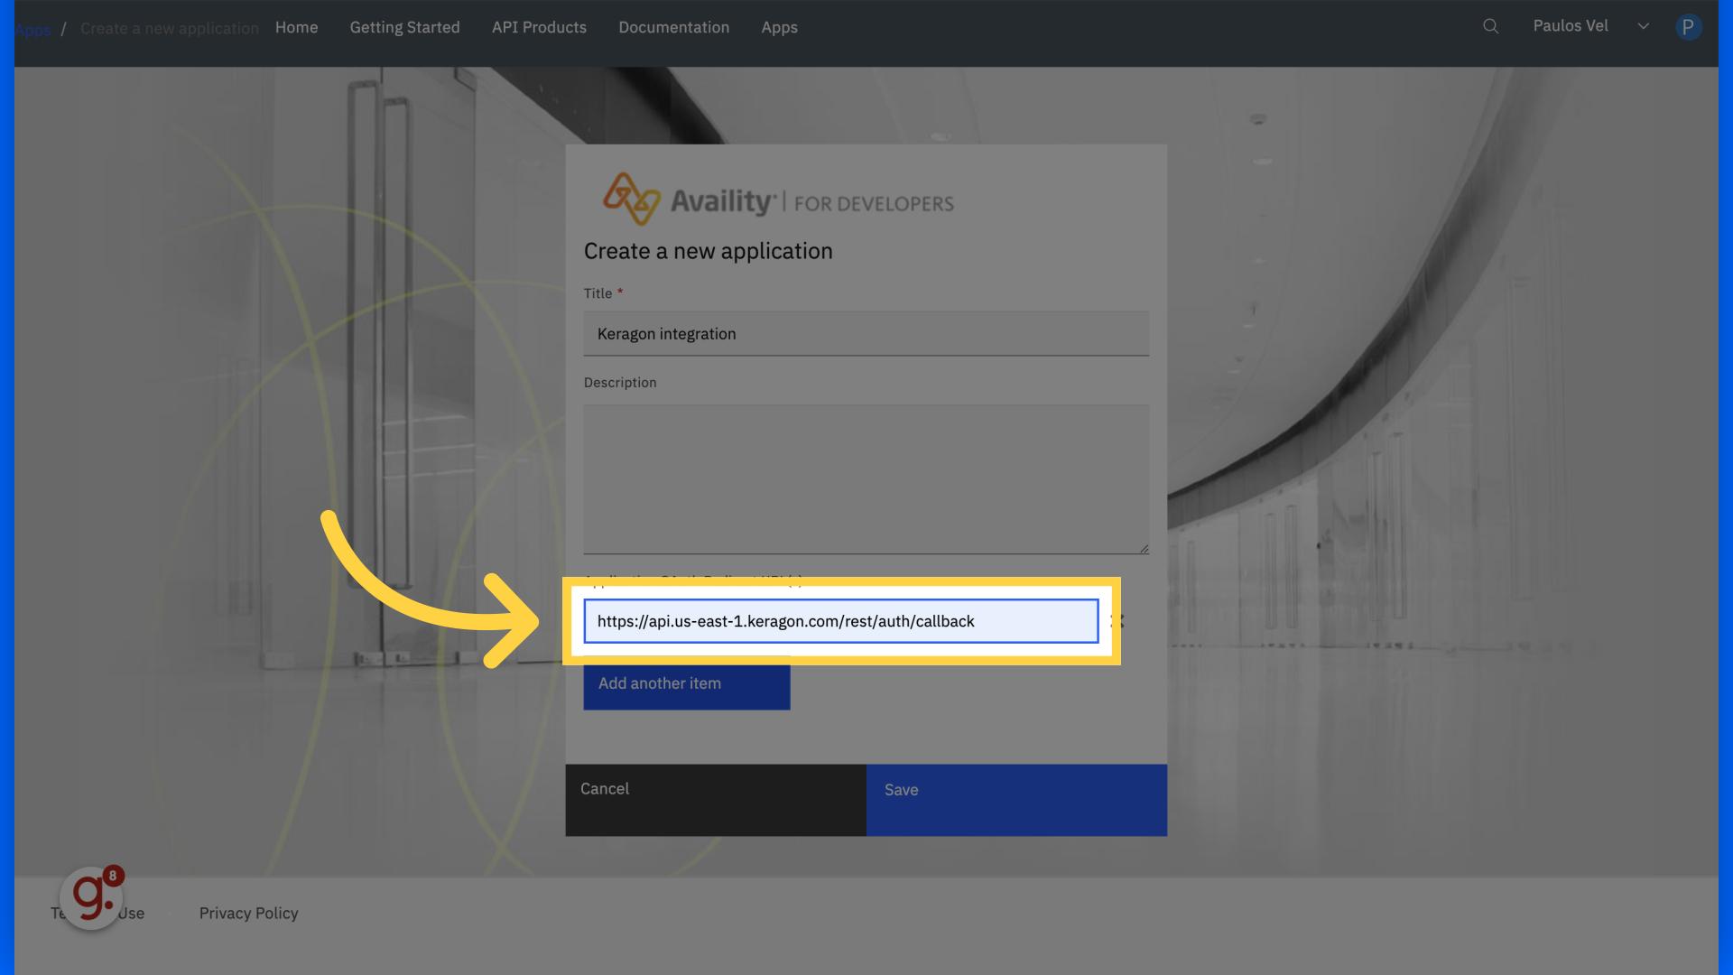
Task: Click the user avatar P icon
Action: click(x=1688, y=27)
